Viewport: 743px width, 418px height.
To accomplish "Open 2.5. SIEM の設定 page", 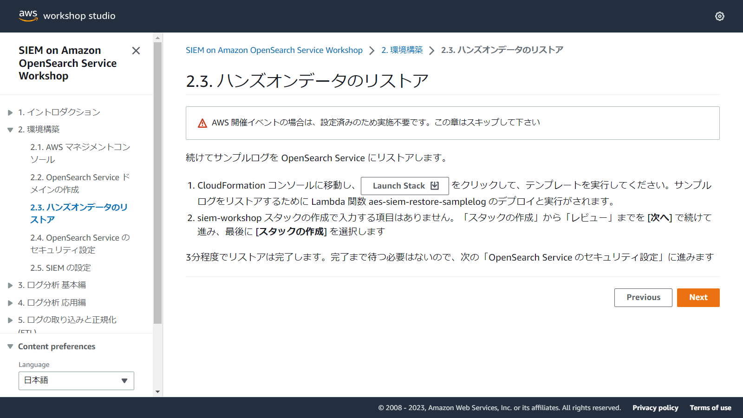I will click(x=60, y=268).
